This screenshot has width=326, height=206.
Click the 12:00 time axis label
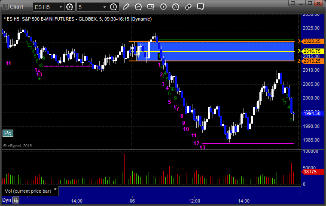coord(195,201)
